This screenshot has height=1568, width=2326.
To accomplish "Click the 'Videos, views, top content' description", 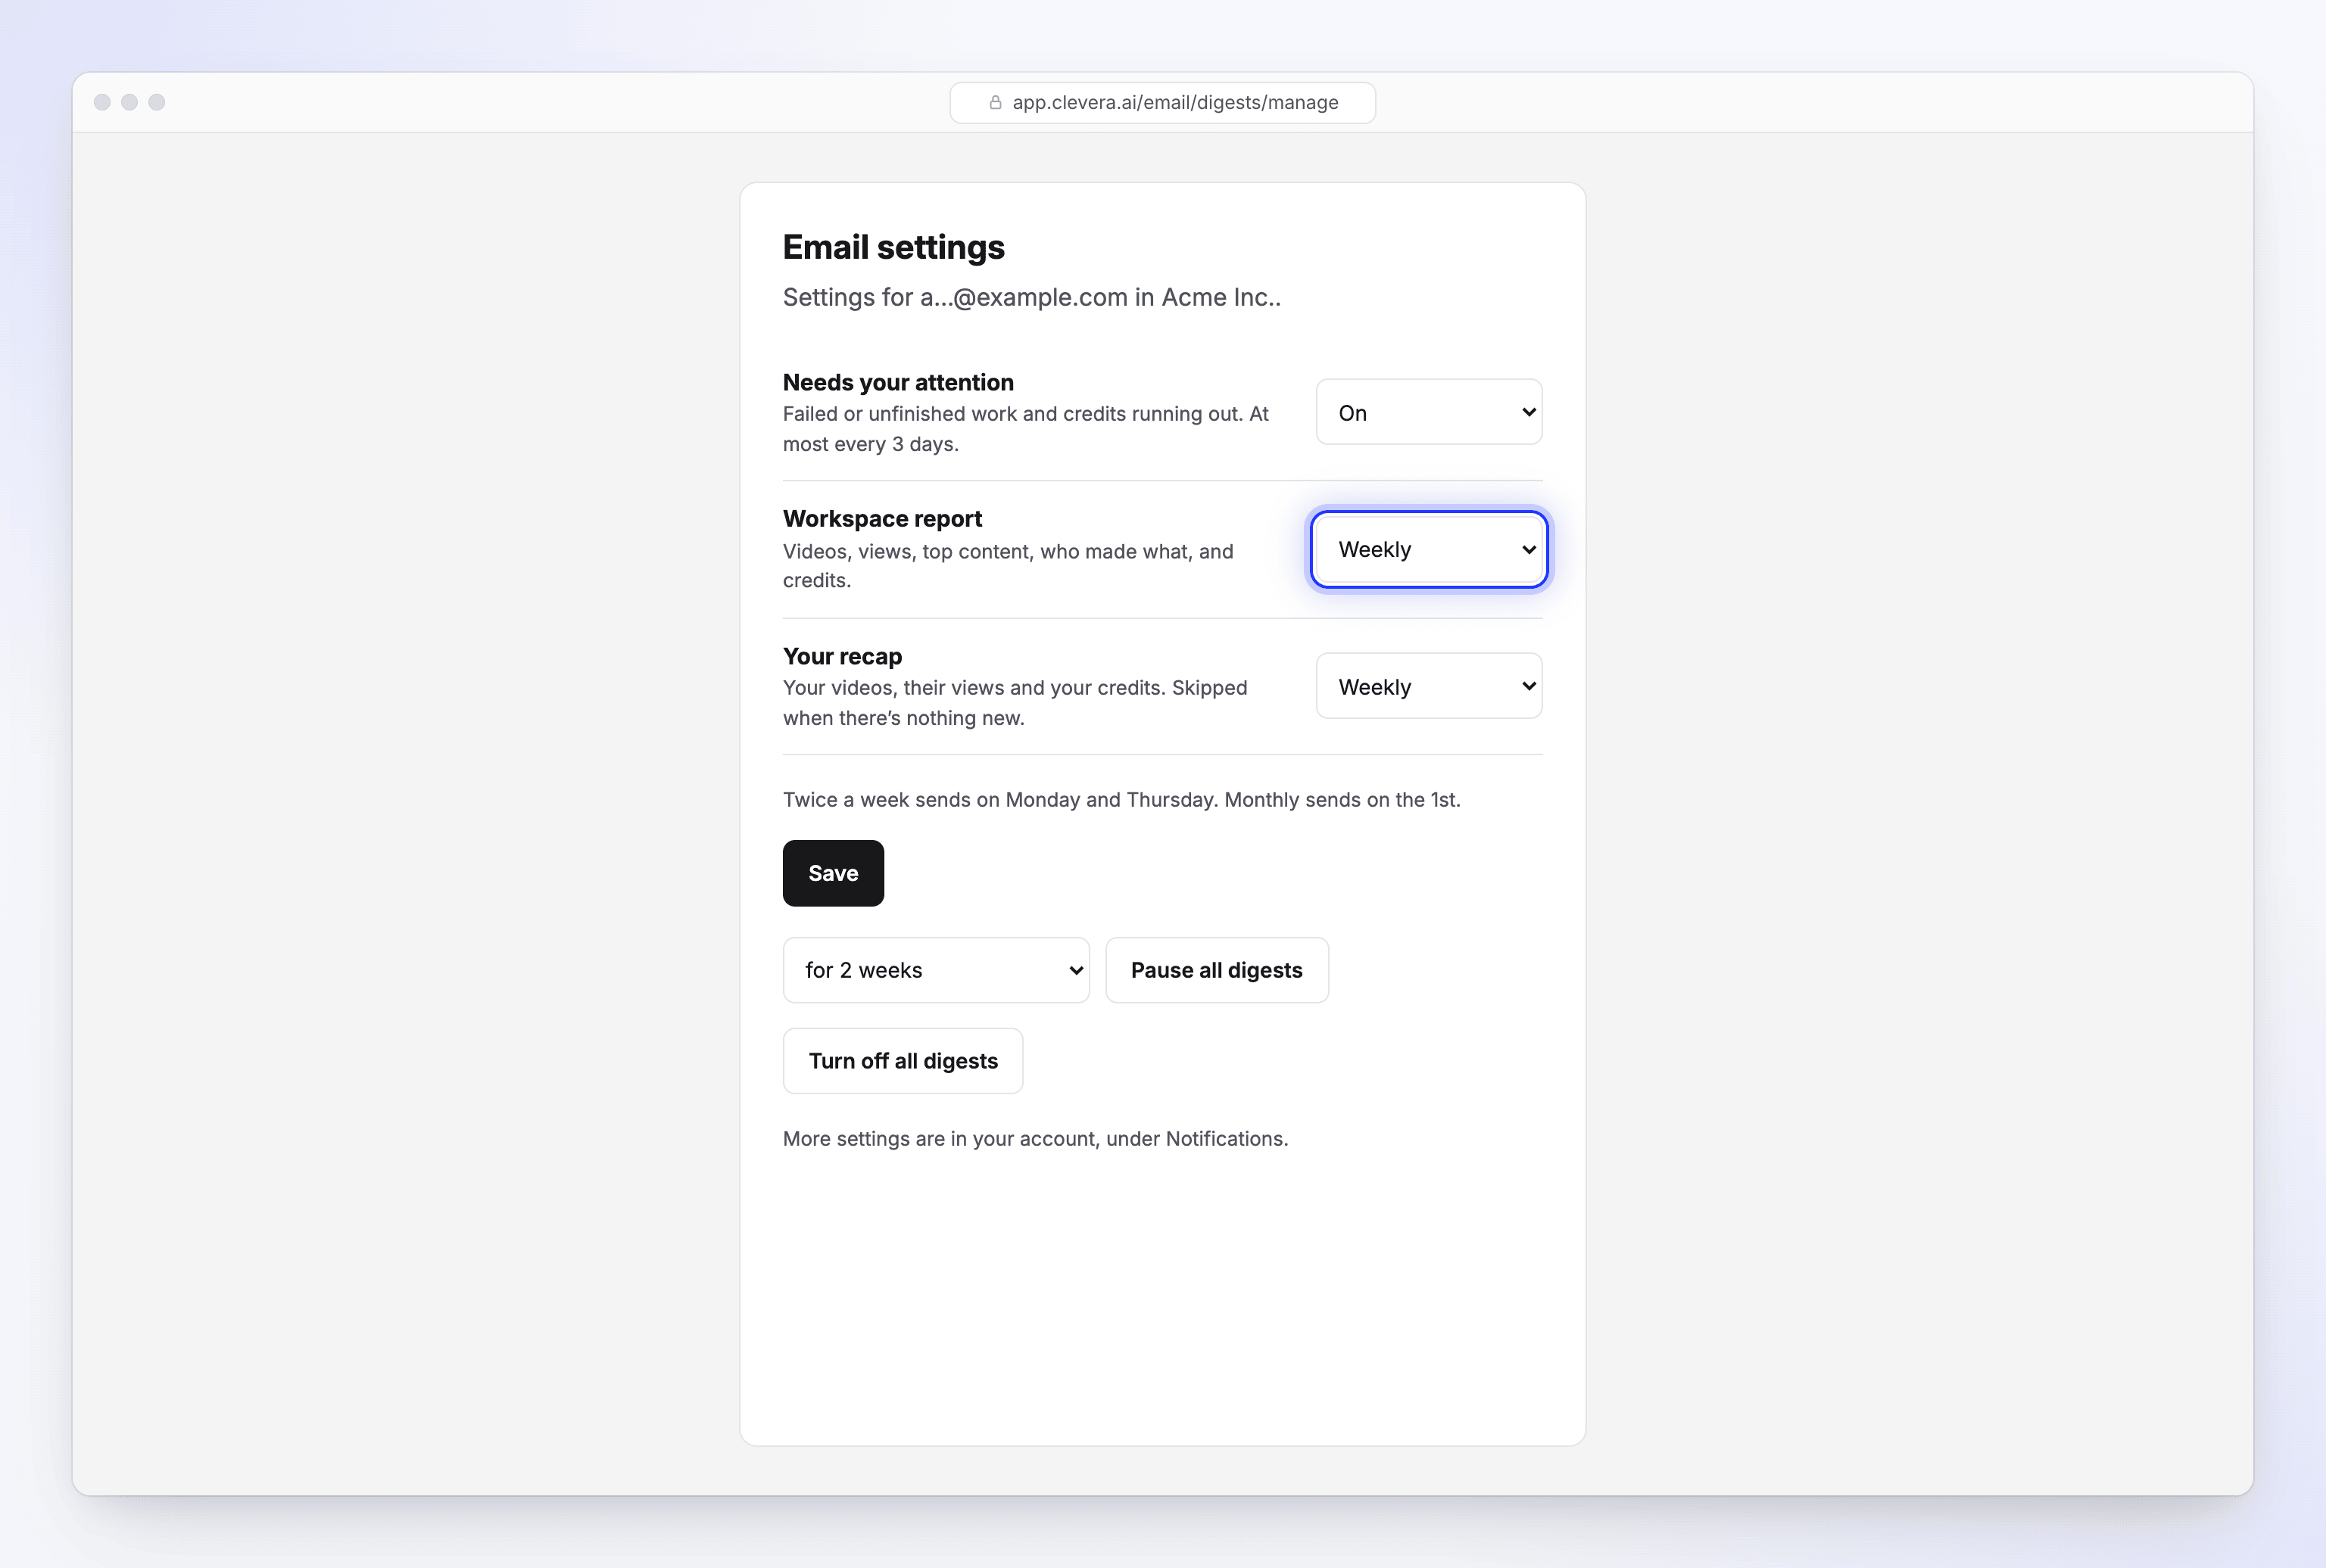I will 1008,566.
